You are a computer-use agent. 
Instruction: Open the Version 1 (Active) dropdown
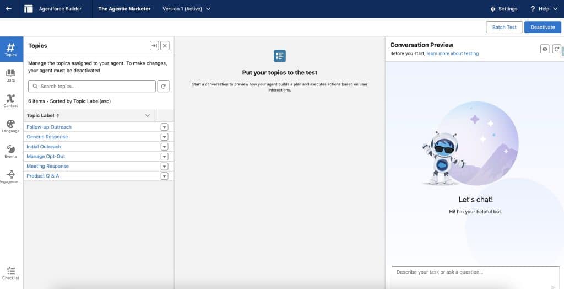click(x=187, y=9)
